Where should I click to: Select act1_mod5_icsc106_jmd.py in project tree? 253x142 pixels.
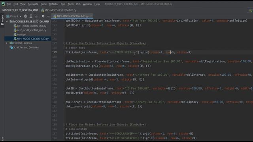coord(32,26)
